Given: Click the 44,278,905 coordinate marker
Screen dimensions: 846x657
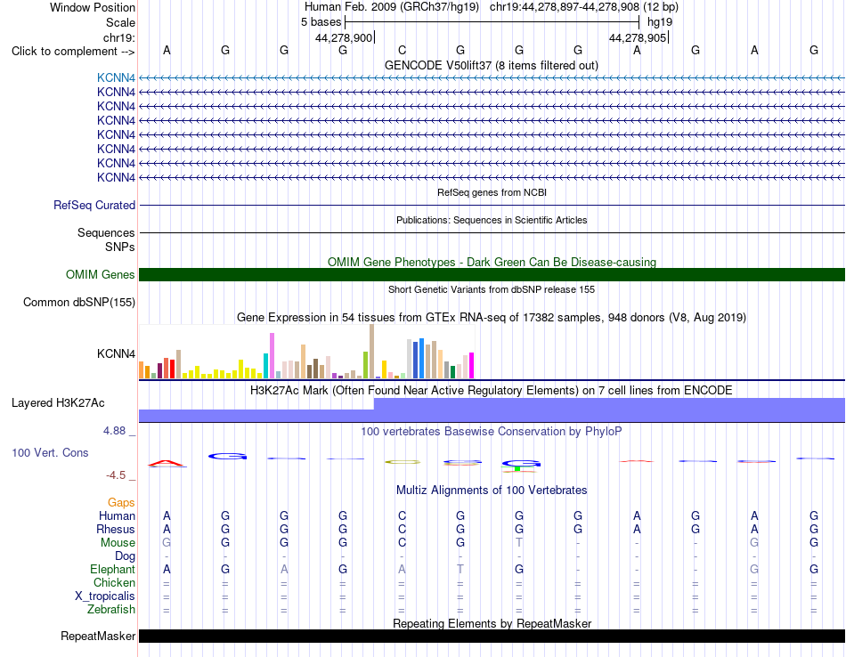Looking at the screenshot, I should click(638, 37).
